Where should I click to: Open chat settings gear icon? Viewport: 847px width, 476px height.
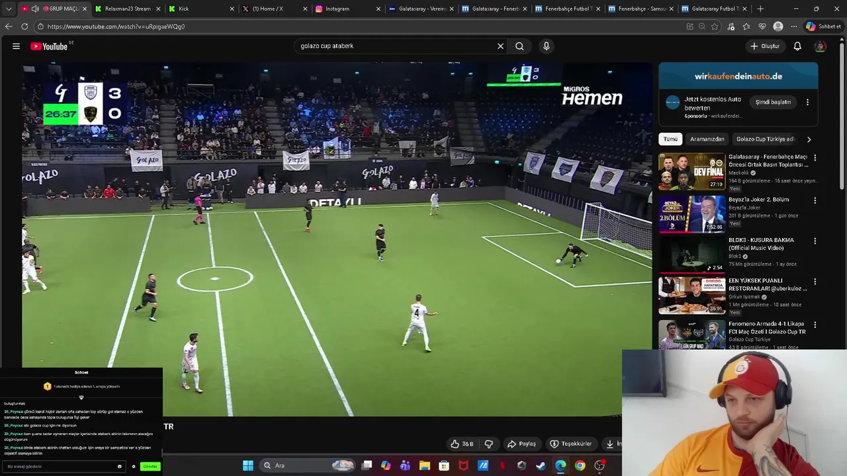coord(134,466)
